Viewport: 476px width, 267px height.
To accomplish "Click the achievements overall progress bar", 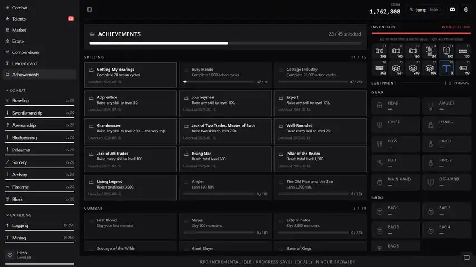I will click(225, 43).
